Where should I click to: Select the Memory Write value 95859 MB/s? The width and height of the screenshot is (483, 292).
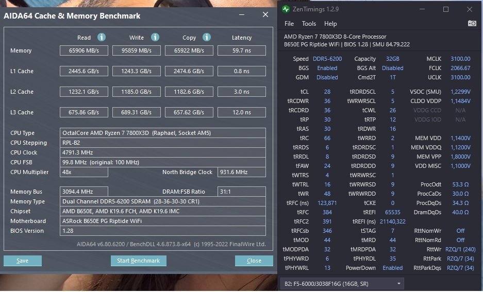click(137, 50)
